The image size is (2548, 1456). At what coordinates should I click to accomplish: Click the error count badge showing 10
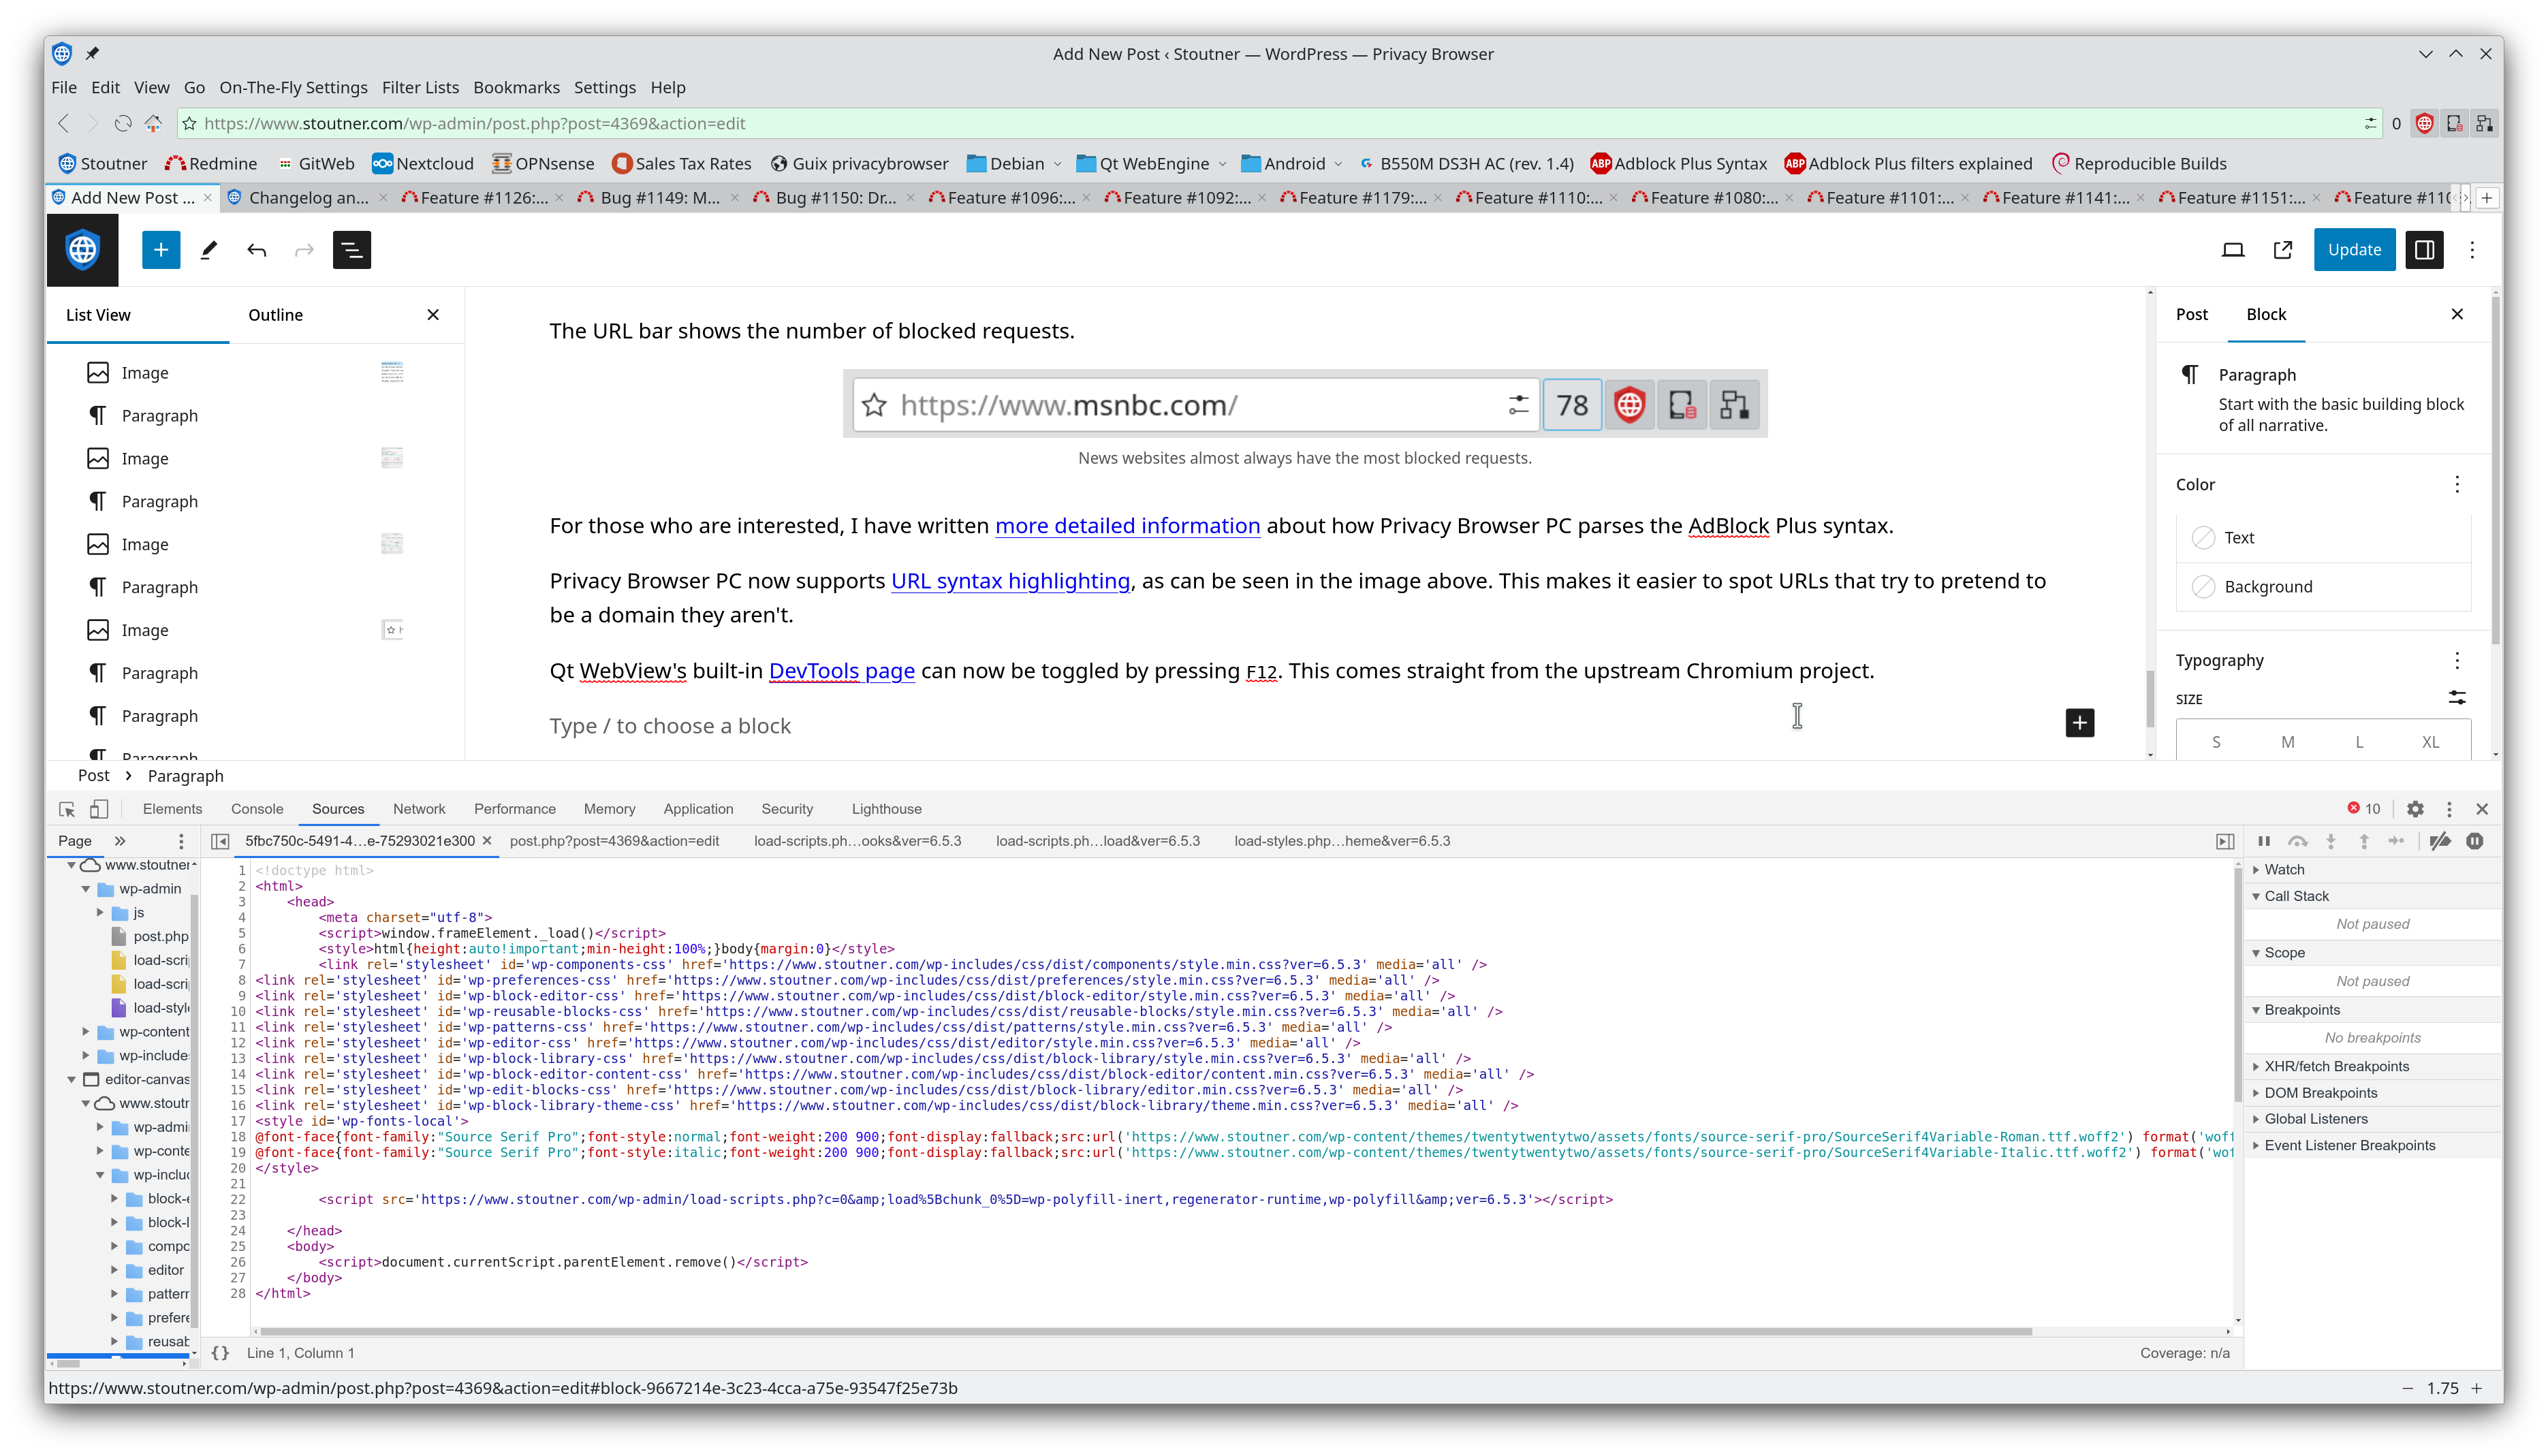pos(2364,809)
